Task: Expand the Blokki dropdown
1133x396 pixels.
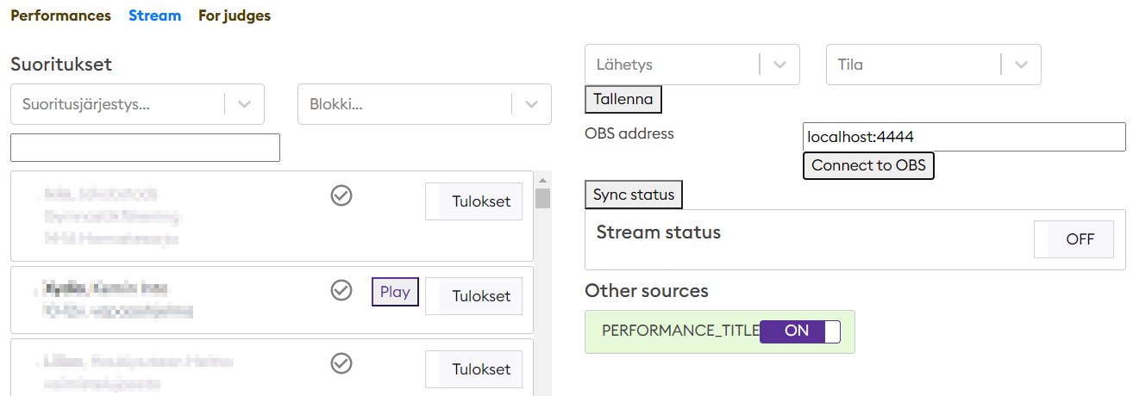Action: click(x=423, y=104)
